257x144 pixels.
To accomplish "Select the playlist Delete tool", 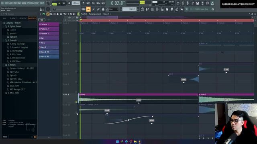I will tap(55, 14).
